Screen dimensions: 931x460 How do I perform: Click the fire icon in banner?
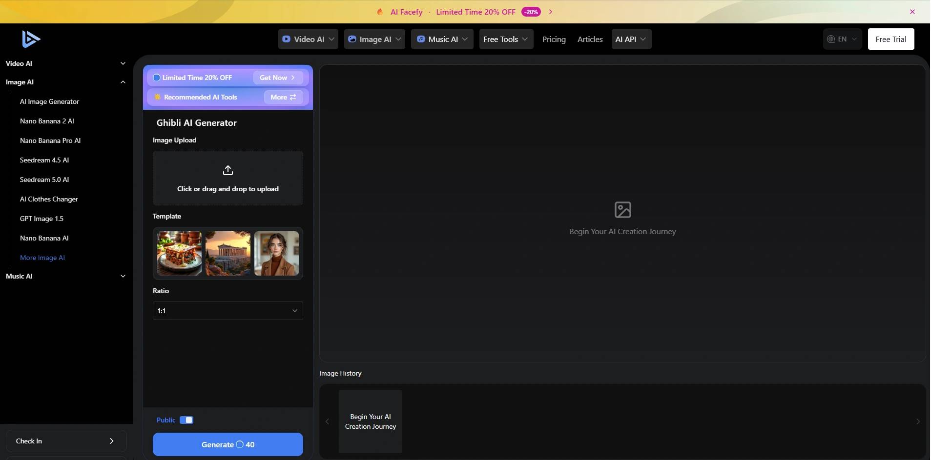tap(380, 12)
